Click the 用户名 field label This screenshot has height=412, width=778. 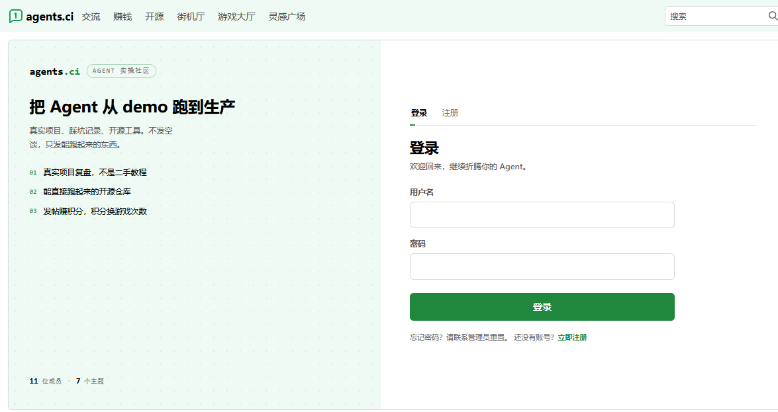(422, 192)
